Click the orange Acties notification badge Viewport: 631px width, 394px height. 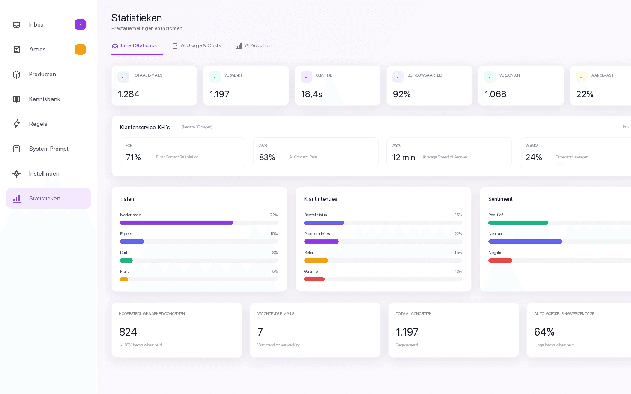(80, 49)
